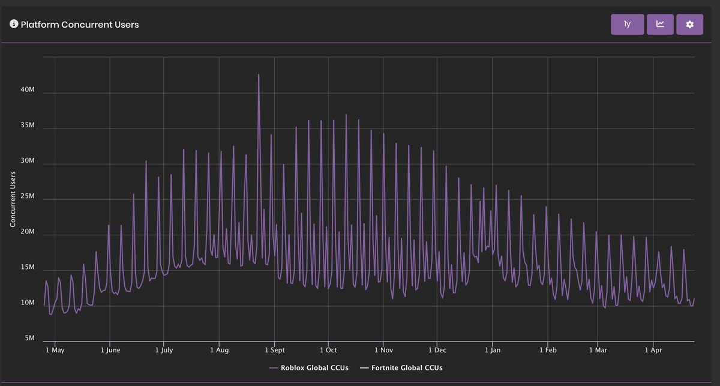
Task: Click the Platform Concurrent Users title
Action: 80,25
